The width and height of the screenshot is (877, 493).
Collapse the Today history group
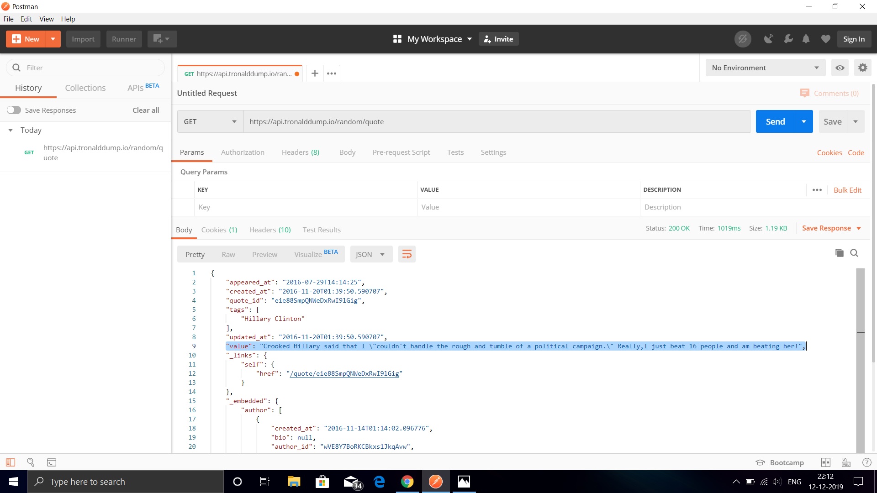coord(11,130)
